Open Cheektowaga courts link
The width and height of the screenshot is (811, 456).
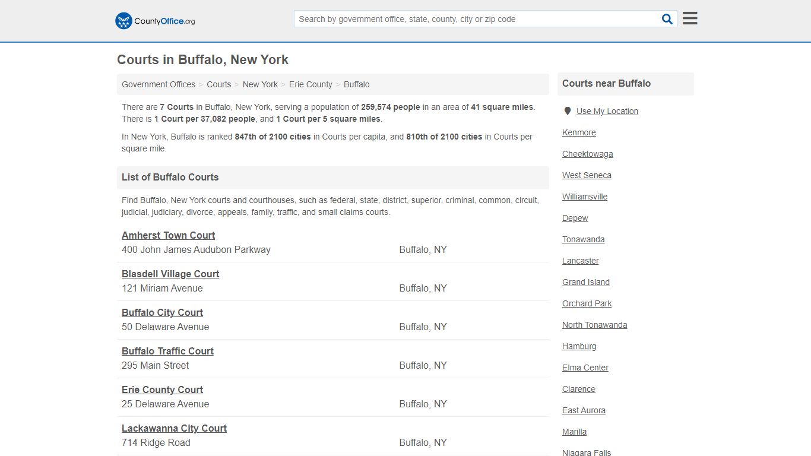pos(588,154)
